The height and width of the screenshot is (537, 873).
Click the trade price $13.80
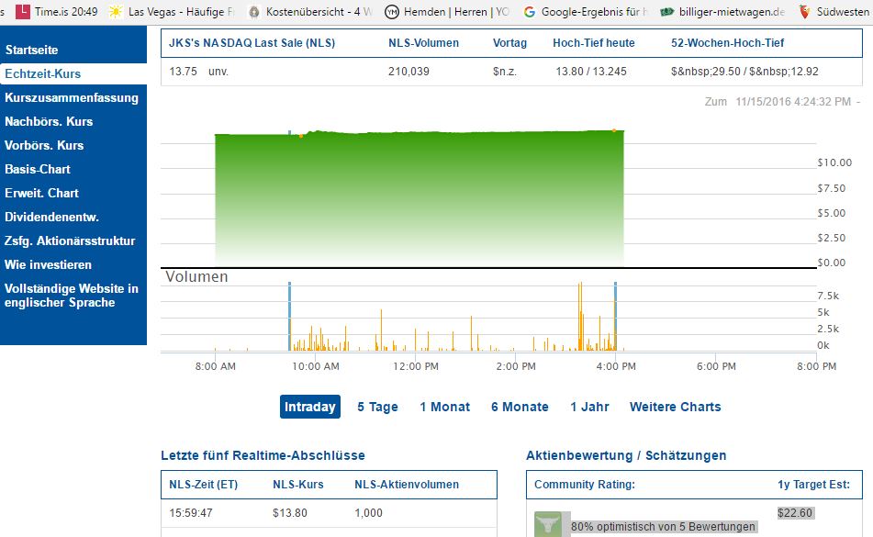coord(289,512)
